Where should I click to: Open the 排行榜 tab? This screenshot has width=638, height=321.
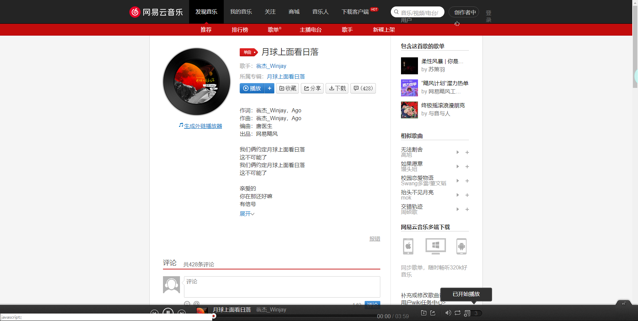click(240, 30)
